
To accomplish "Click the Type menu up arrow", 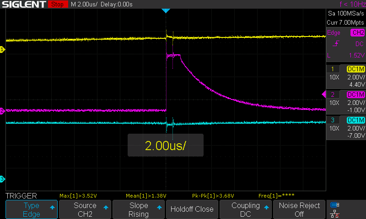I will pos(52,207).
